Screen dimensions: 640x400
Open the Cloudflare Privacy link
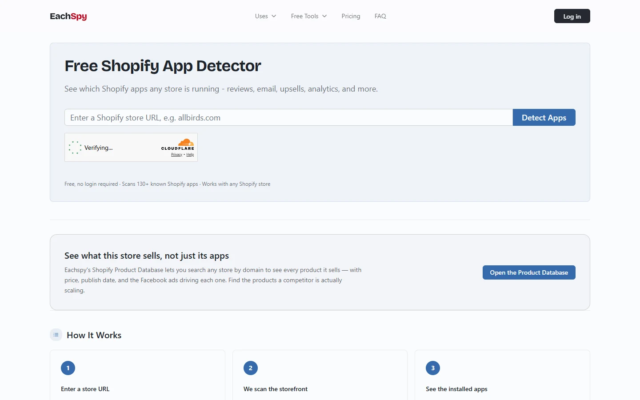pos(176,155)
